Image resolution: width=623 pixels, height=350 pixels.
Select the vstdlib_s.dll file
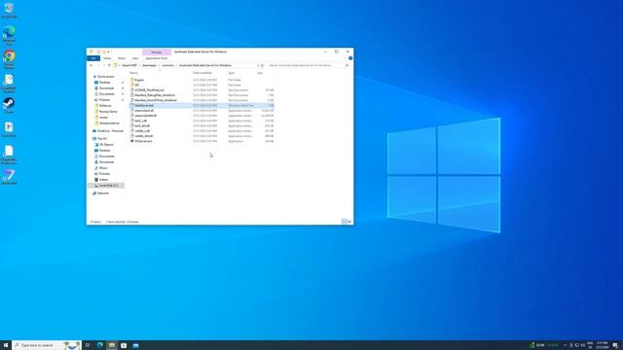[x=140, y=131]
